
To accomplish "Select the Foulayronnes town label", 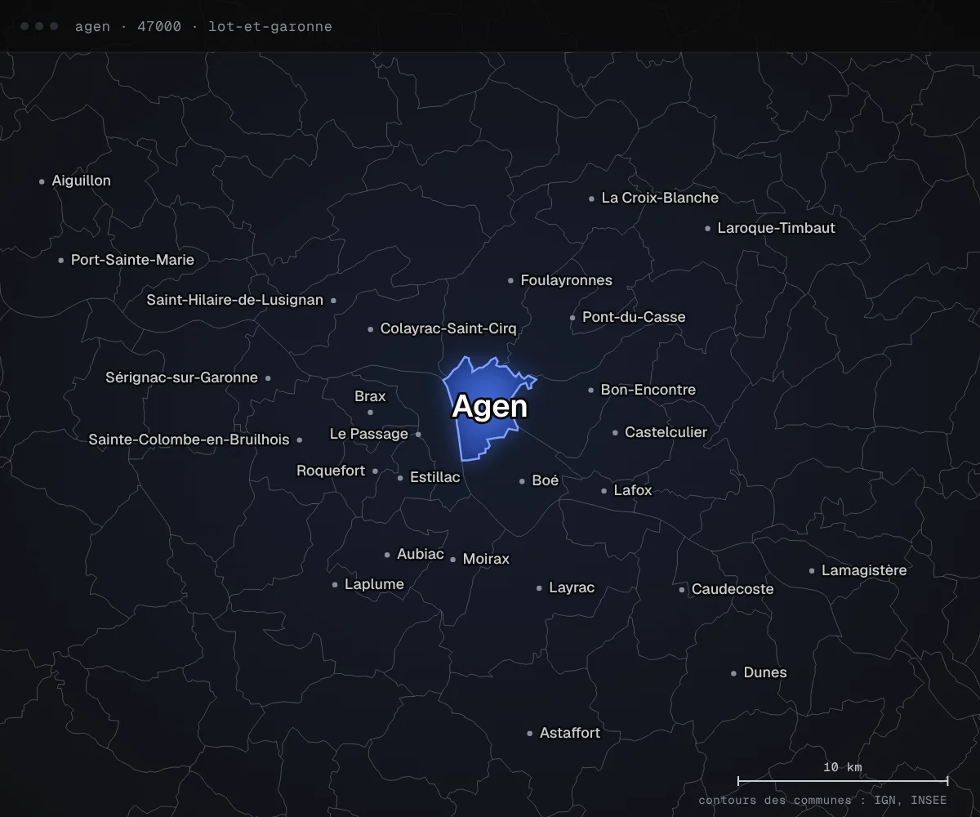I will [566, 280].
